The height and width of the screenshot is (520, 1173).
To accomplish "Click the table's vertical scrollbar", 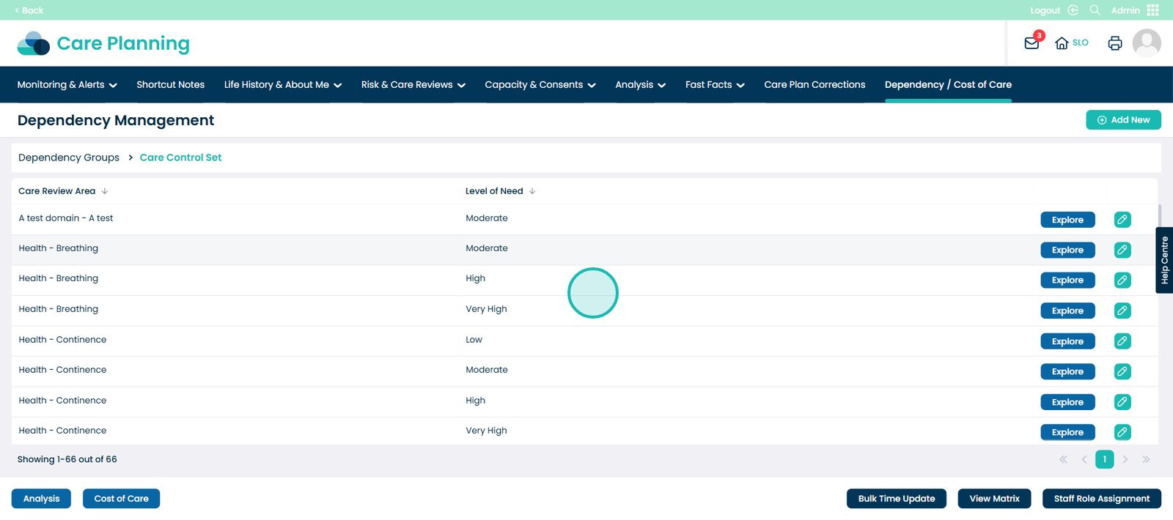I will (x=1159, y=217).
